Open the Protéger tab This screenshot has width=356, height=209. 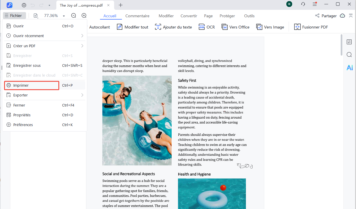[227, 16]
